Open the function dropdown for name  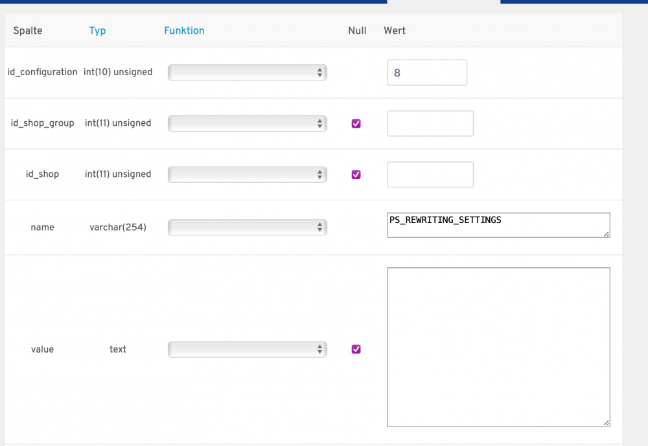click(248, 228)
